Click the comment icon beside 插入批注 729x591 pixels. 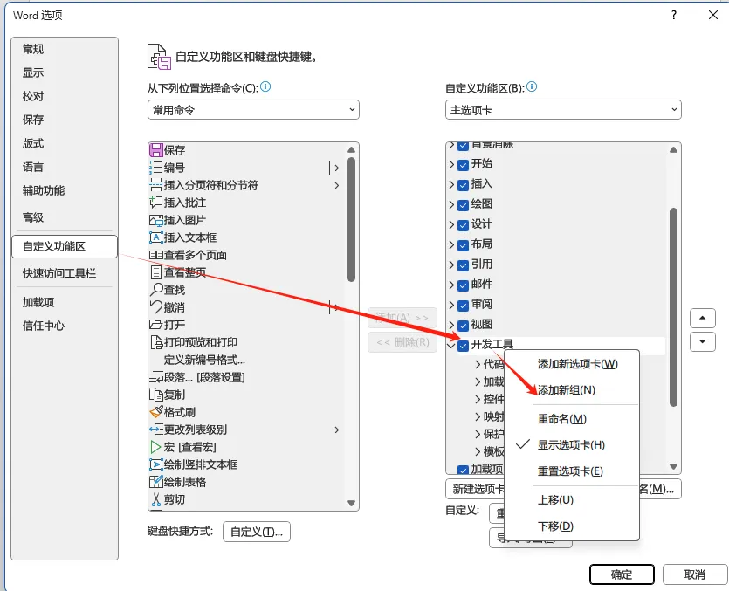(156, 203)
